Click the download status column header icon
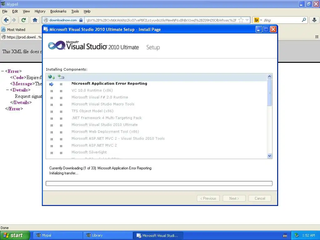320x240 pixels. tap(52, 77)
